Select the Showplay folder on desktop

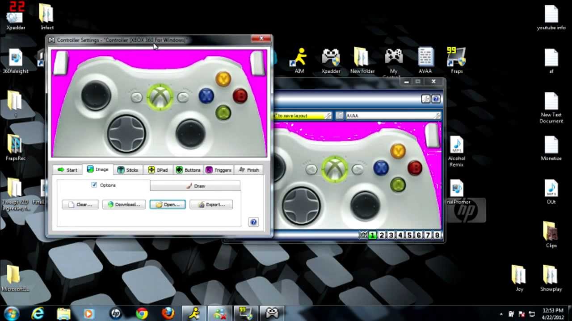(551, 278)
